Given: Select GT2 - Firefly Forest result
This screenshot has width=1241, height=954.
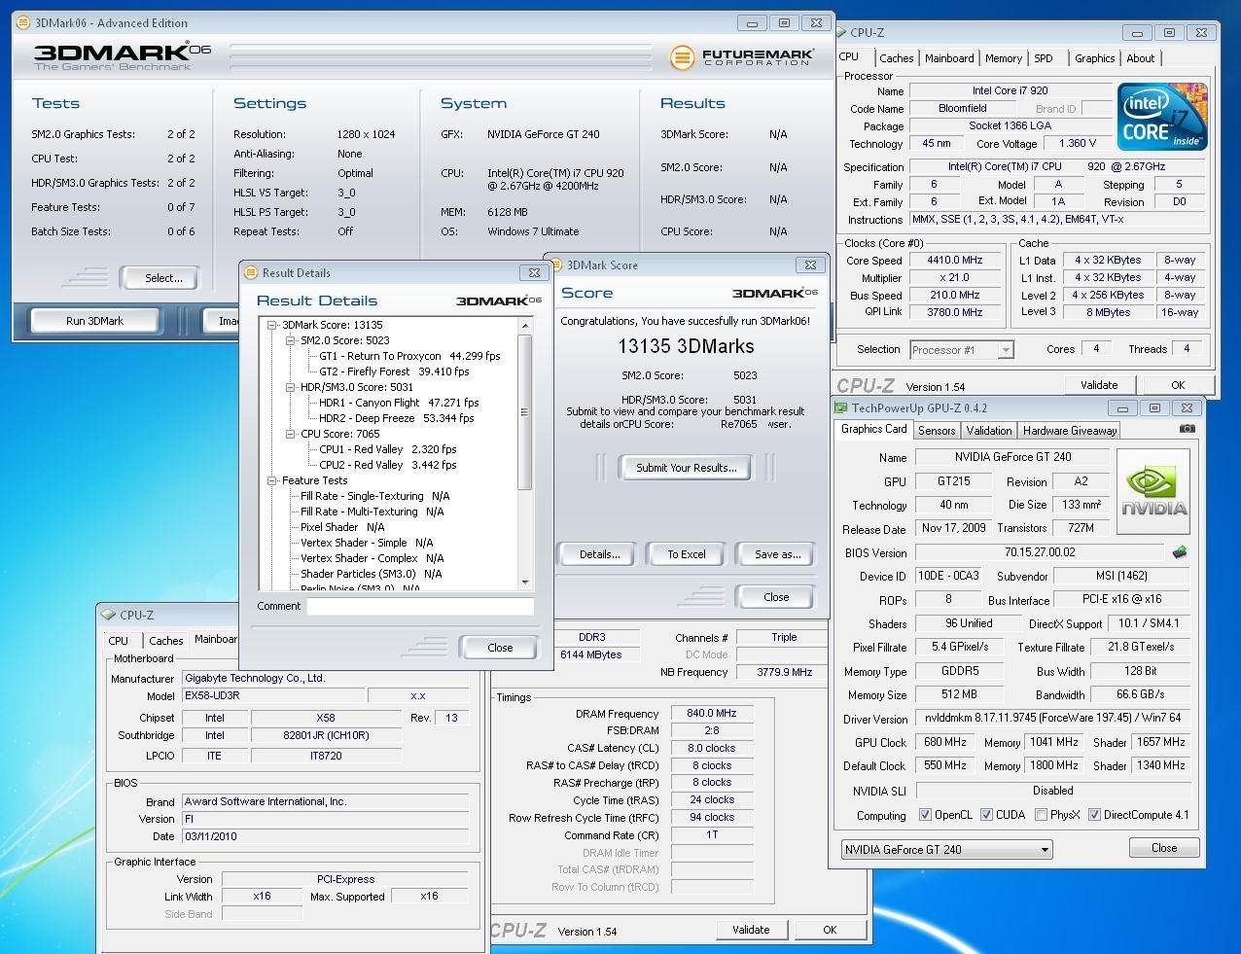Looking at the screenshot, I should tap(394, 371).
